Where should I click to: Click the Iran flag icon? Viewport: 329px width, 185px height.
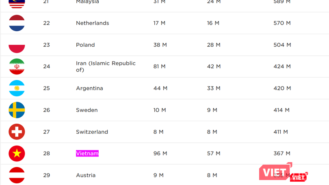coord(17,67)
